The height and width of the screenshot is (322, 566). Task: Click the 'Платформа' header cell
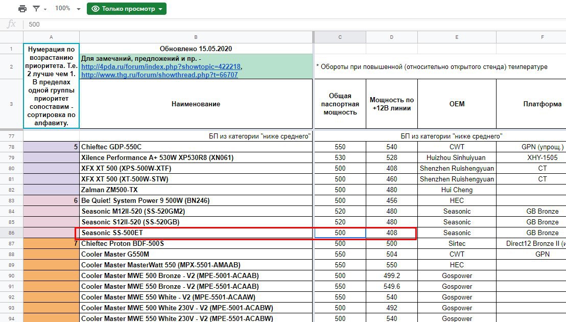tap(531, 104)
